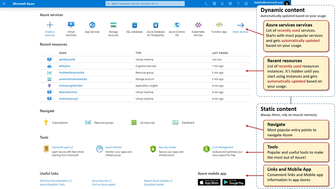The width and height of the screenshot is (336, 189).
Task: Click the Azure Monitor gauge icon
Action: pos(99,149)
